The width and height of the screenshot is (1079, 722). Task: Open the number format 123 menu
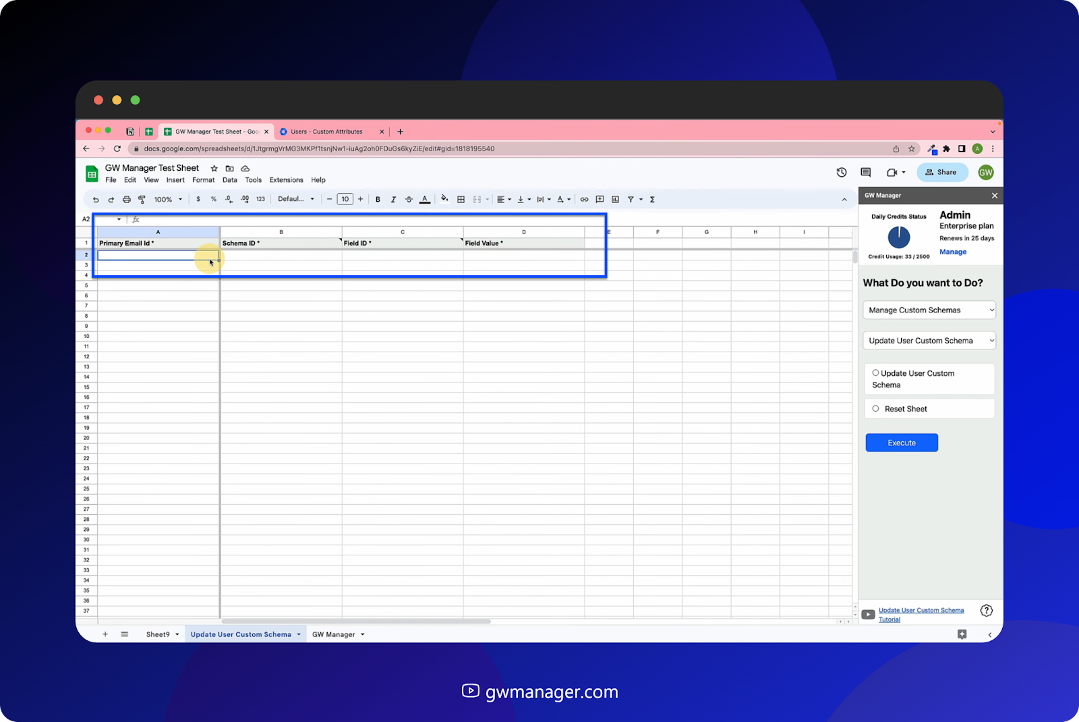(260, 200)
